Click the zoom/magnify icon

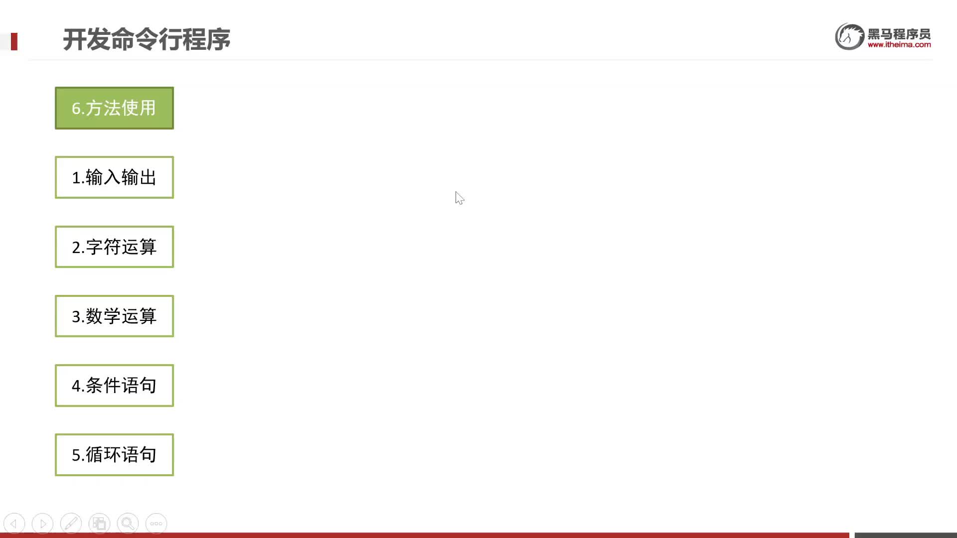tap(128, 523)
